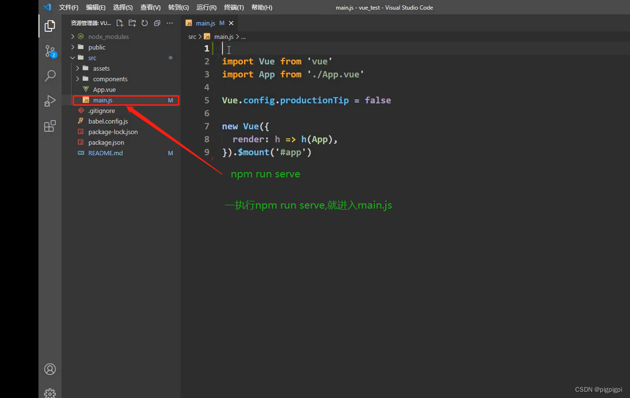Close the main.js editor tab

point(231,23)
